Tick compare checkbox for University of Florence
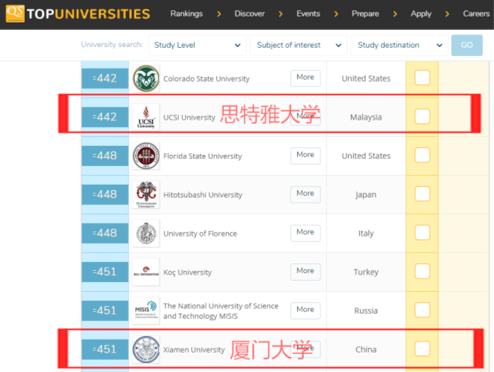 point(422,233)
